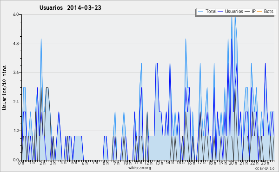
Task: Click the 10 h x-axis label
Action: point(127,163)
